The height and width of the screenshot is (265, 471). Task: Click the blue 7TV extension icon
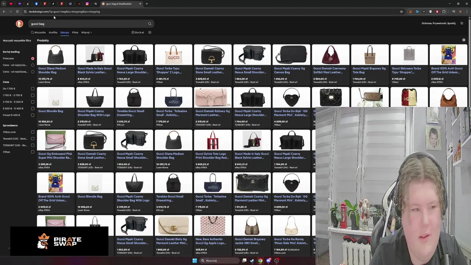click(417, 11)
